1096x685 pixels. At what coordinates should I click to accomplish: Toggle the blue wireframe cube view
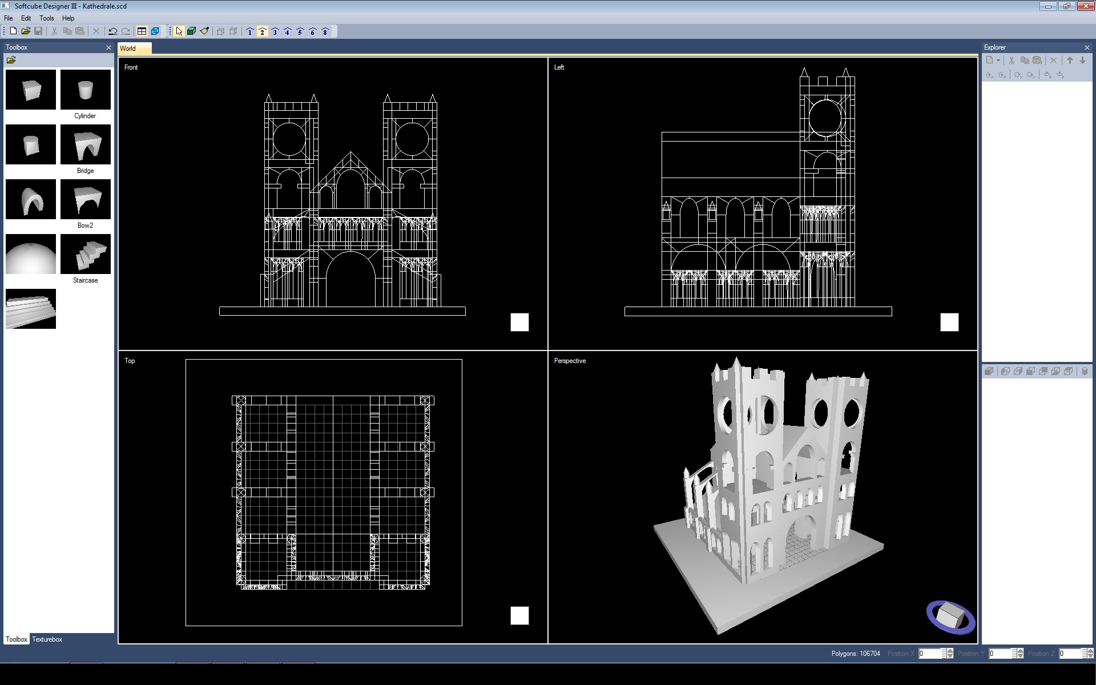coord(155,31)
